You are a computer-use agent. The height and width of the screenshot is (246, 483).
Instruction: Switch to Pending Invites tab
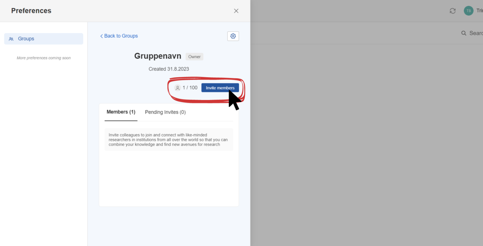[x=165, y=112]
